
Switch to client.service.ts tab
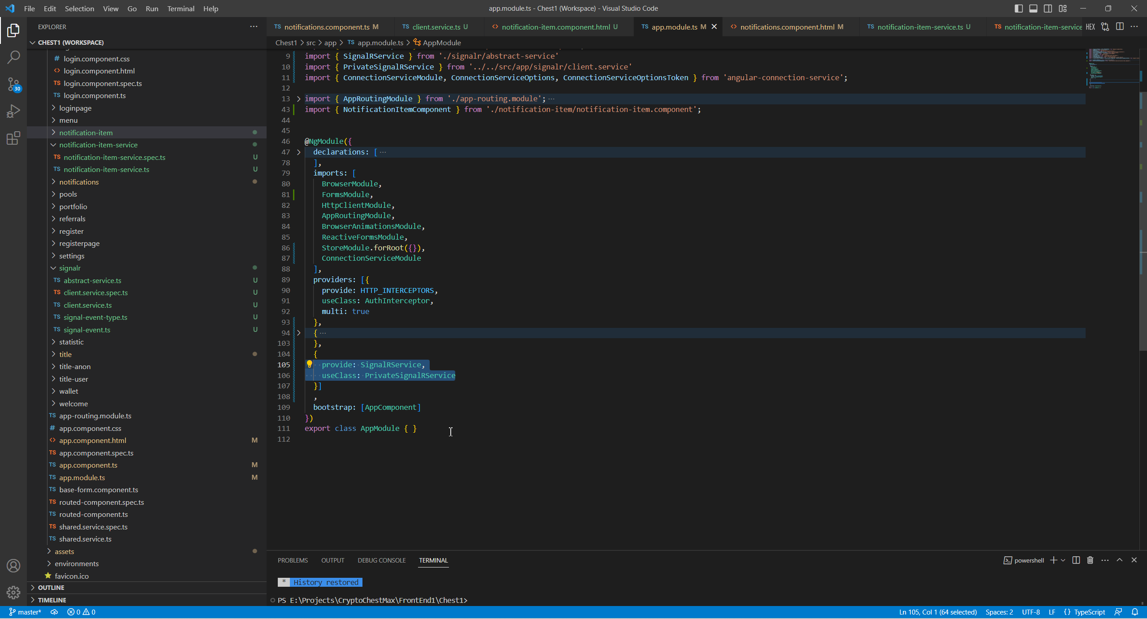point(436,27)
